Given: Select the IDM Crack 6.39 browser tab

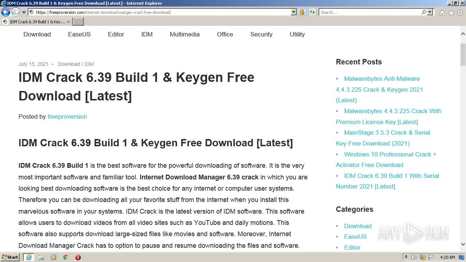Looking at the screenshot, I should pos(36,22).
